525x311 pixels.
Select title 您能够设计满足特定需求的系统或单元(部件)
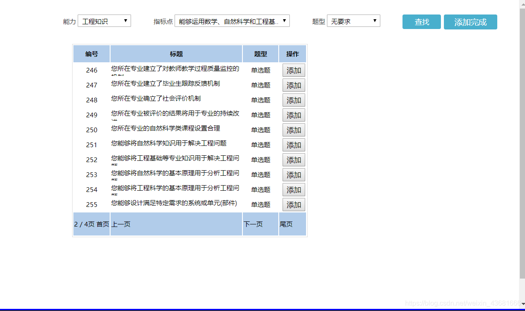click(174, 203)
